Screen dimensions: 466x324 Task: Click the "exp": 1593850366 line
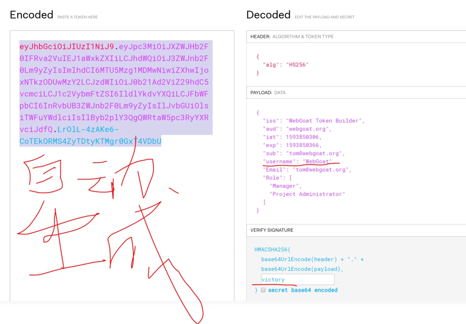pos(292,145)
